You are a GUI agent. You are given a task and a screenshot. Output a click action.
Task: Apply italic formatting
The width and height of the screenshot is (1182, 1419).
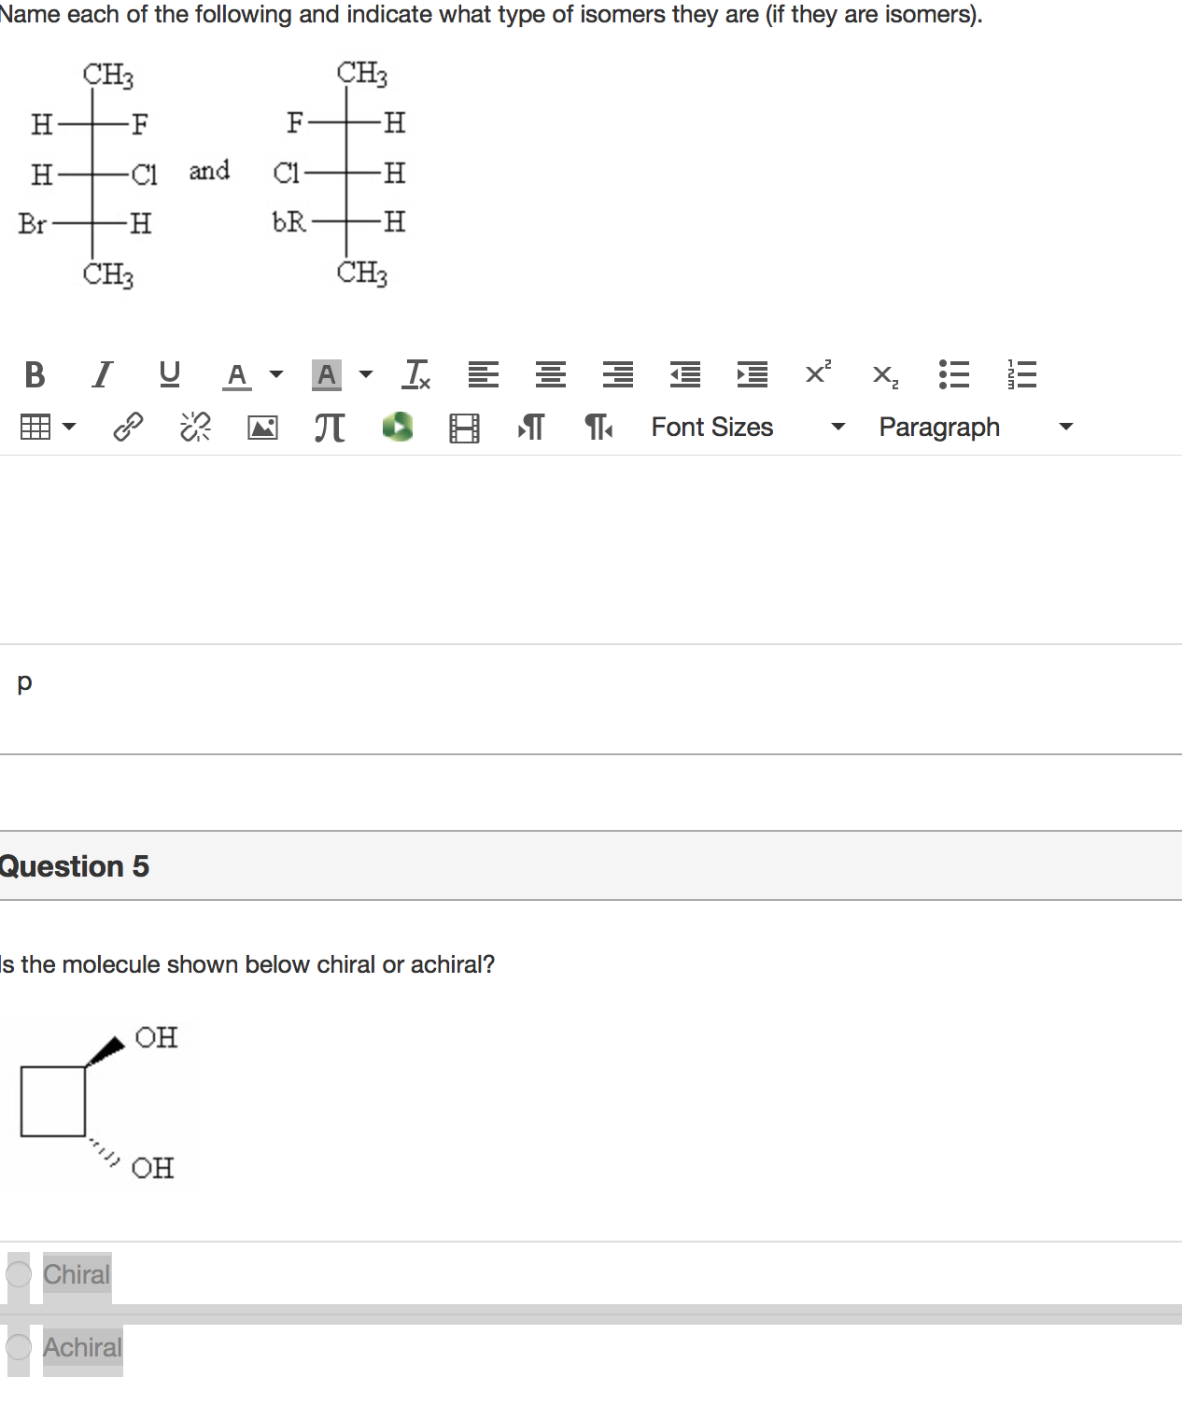point(102,374)
